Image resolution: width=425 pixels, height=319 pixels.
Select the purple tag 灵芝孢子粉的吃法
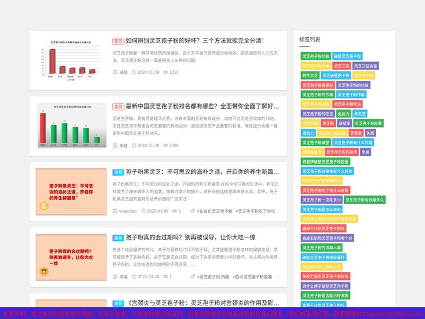tap(318, 114)
